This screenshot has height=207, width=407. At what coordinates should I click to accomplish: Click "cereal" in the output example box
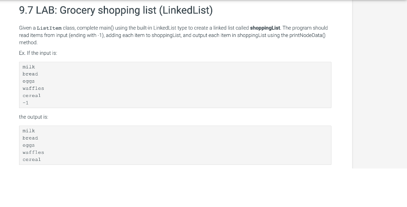click(32, 159)
